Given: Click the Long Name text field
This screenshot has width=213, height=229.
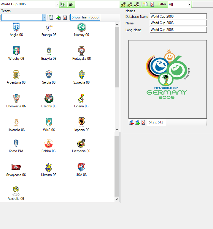Looking at the screenshot, I should pyautogui.click(x=178, y=30).
